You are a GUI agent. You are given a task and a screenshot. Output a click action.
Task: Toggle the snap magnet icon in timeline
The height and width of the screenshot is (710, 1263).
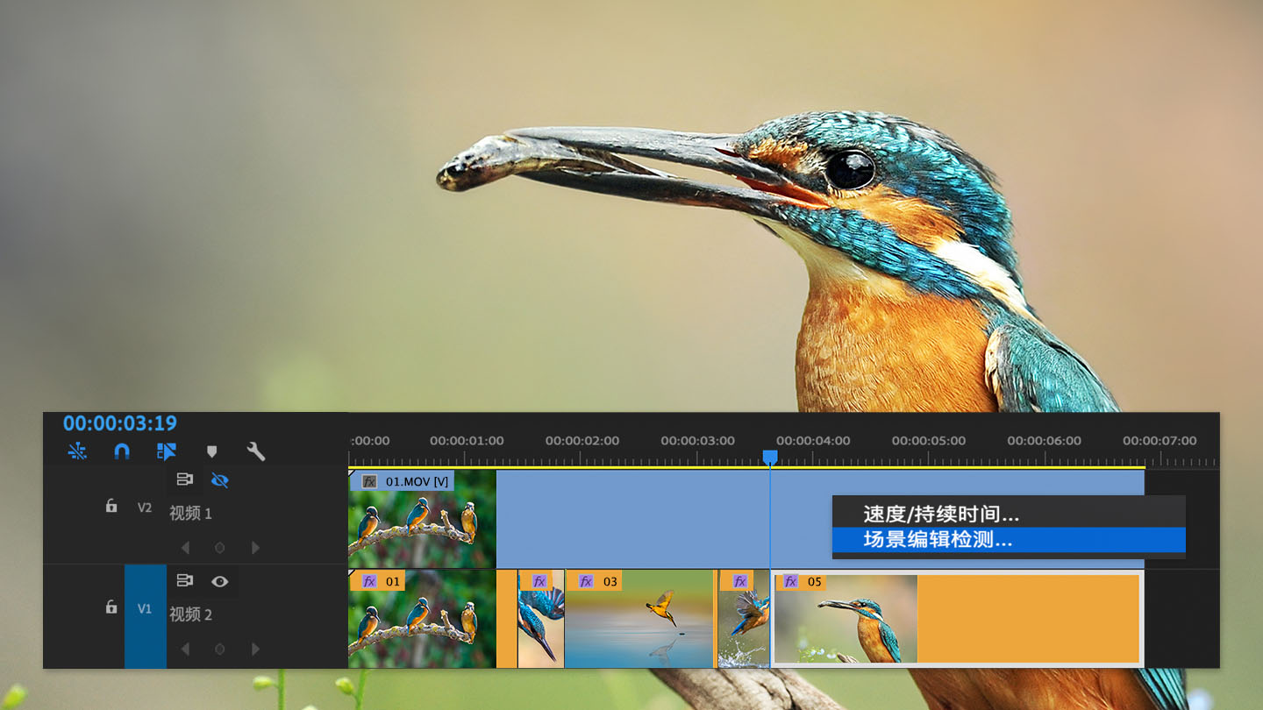(122, 451)
